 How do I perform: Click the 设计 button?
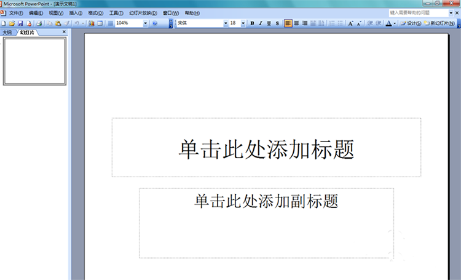[x=411, y=23]
